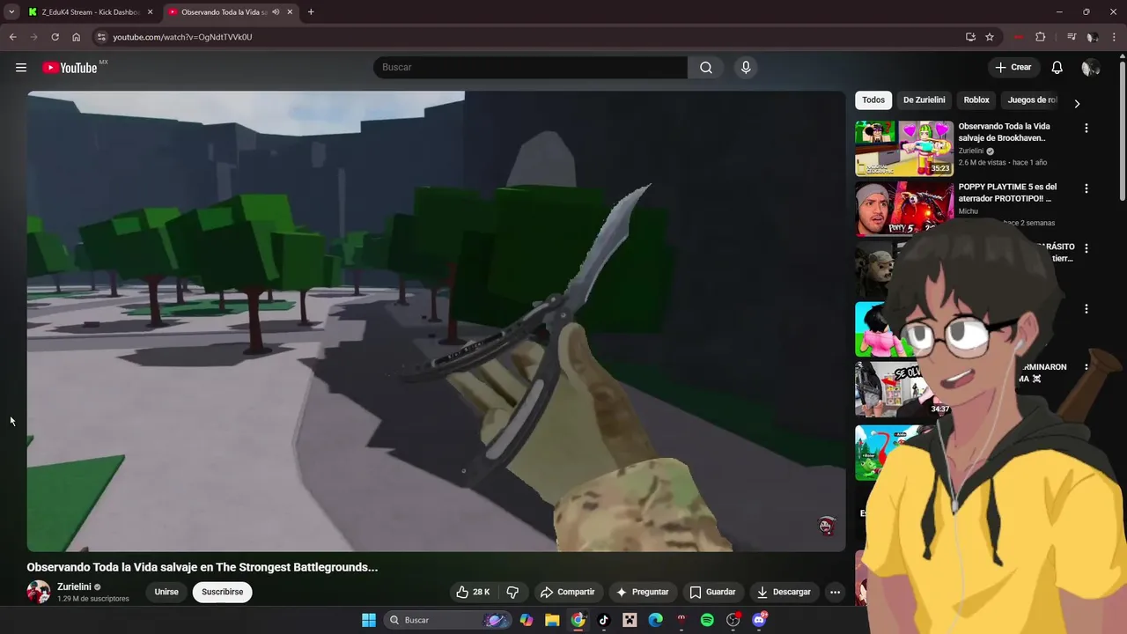
Task: Click the Zurielini channel avatar
Action: coord(39,592)
